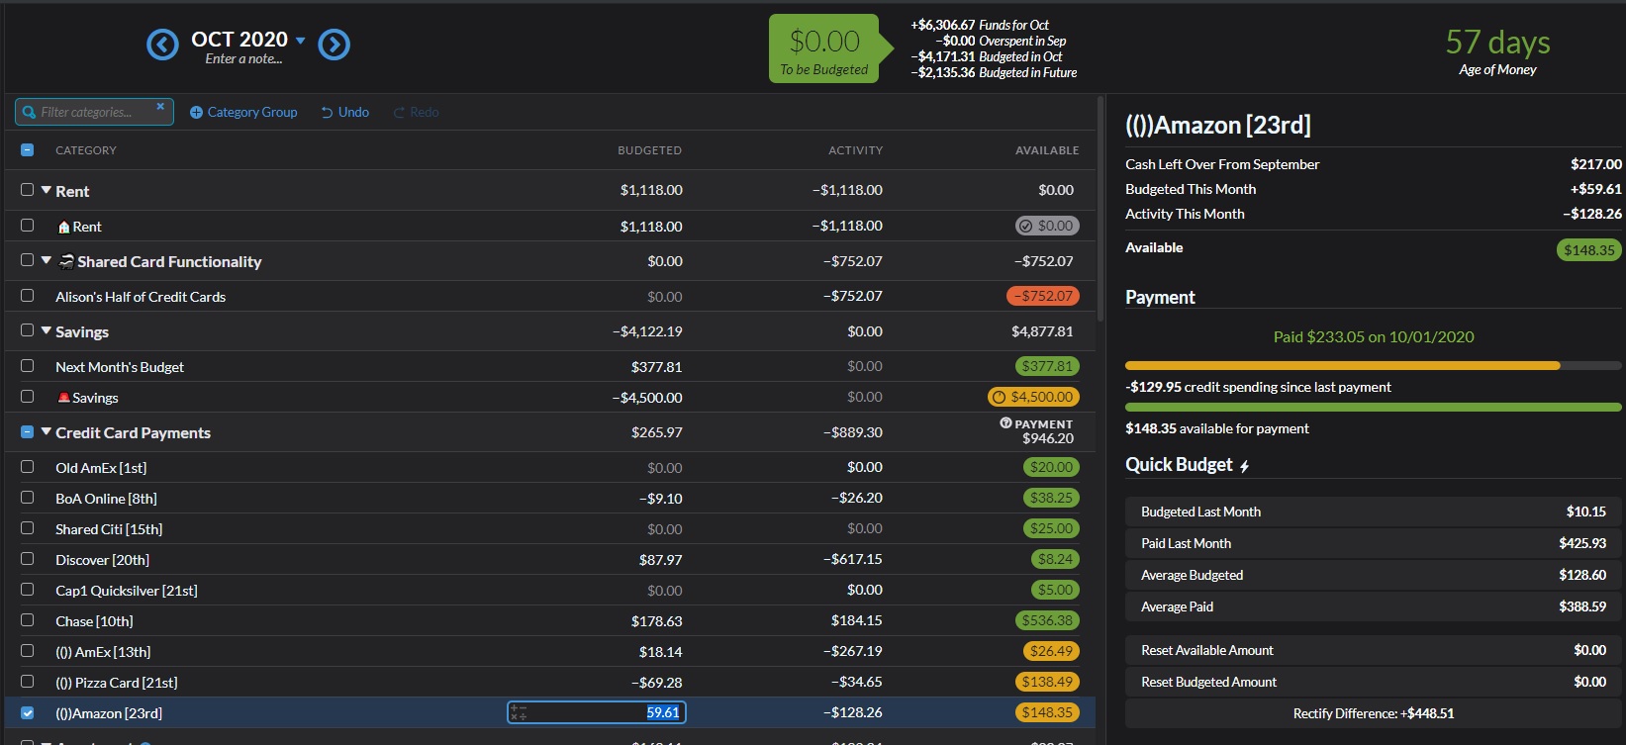This screenshot has height=745, width=1626.
Task: Go to the previous month arrow
Action: point(162,45)
